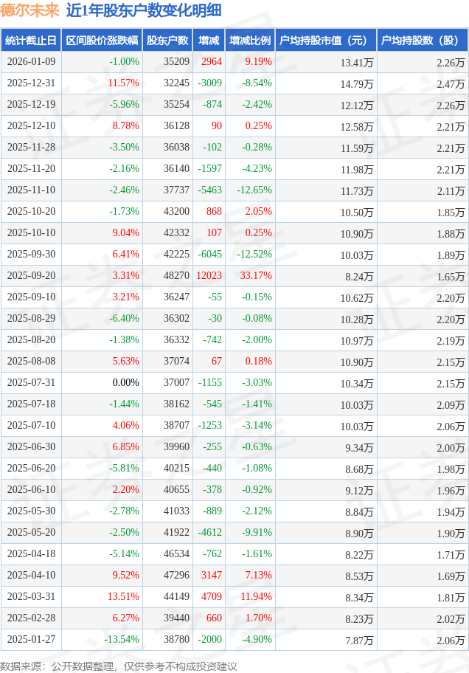Viewport: 469px width, 673px height.
Task: Select the 区间股价涨跌幅 column header
Action: [101, 41]
